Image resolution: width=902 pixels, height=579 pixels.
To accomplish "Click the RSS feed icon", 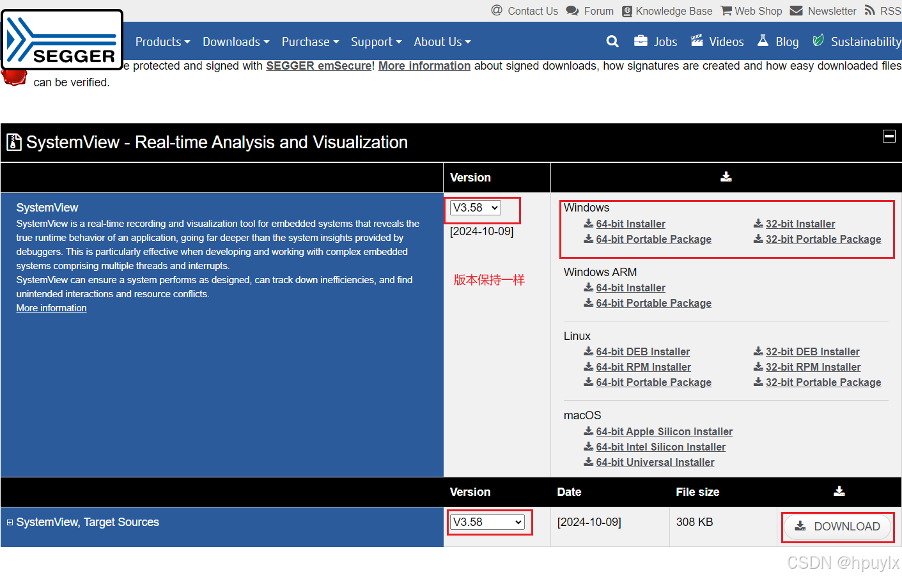I will point(869,11).
